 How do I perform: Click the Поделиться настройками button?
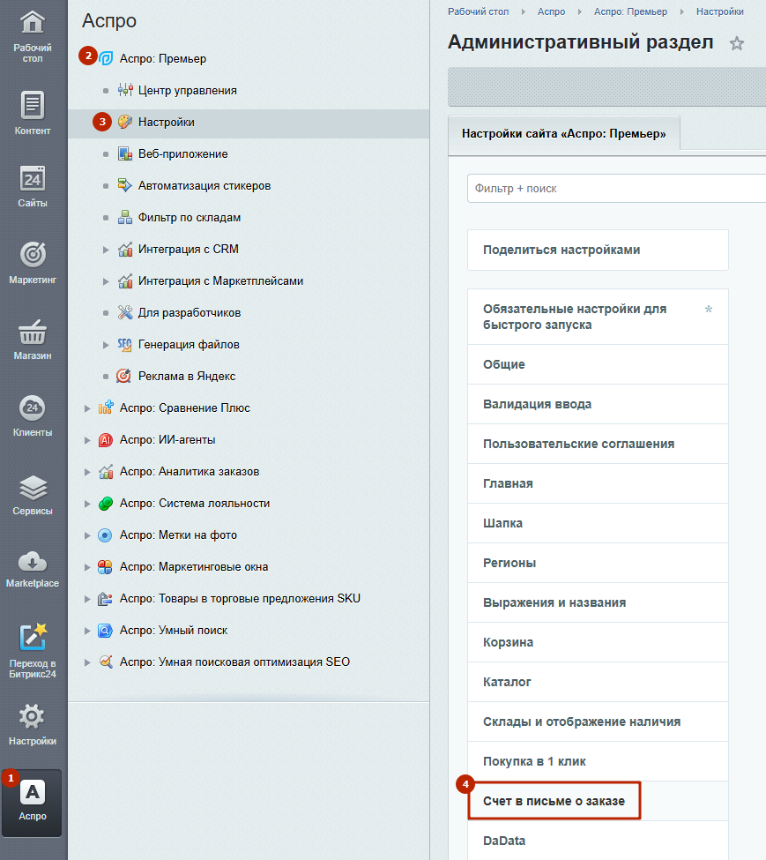tap(598, 250)
